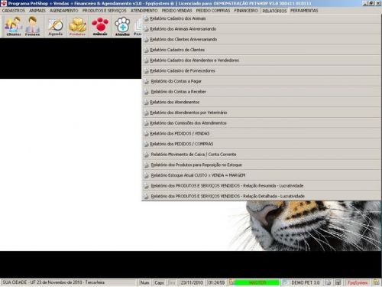The width and height of the screenshot is (382, 287).
Task: Open the Agenda toolbar icon
Action: coord(56,26)
